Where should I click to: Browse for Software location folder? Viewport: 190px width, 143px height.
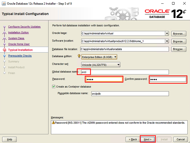coord(179,41)
